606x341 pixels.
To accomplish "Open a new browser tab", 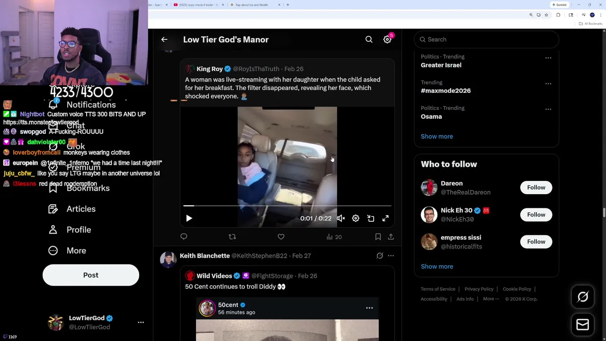I will click(x=287, y=5).
